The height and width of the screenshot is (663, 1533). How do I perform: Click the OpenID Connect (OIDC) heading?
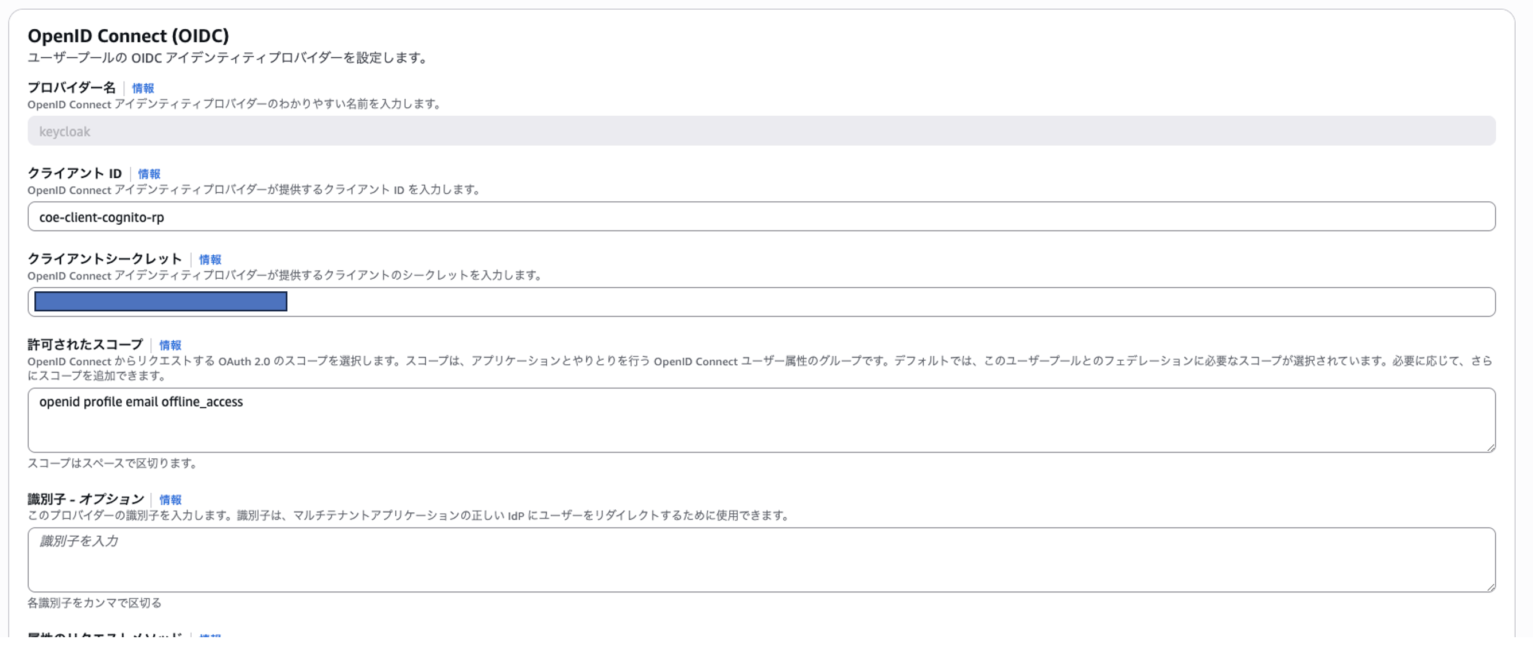(128, 36)
